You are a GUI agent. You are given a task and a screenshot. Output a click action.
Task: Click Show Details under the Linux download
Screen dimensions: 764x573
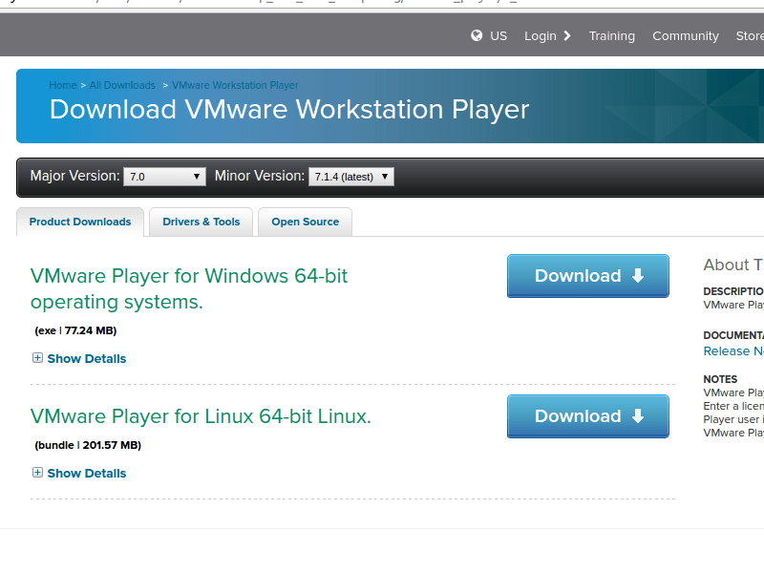coord(87,473)
